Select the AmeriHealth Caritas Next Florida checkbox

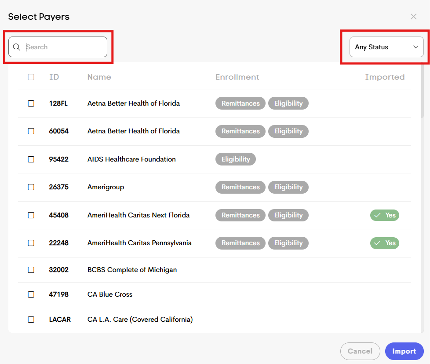(31, 215)
